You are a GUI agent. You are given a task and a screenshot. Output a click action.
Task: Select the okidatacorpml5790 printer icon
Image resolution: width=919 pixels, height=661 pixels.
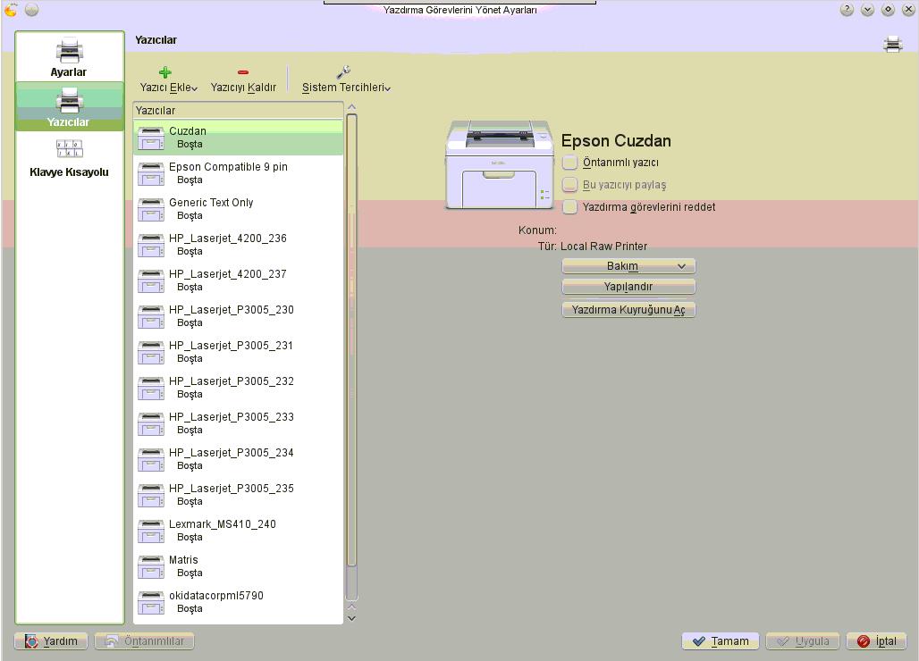click(150, 602)
